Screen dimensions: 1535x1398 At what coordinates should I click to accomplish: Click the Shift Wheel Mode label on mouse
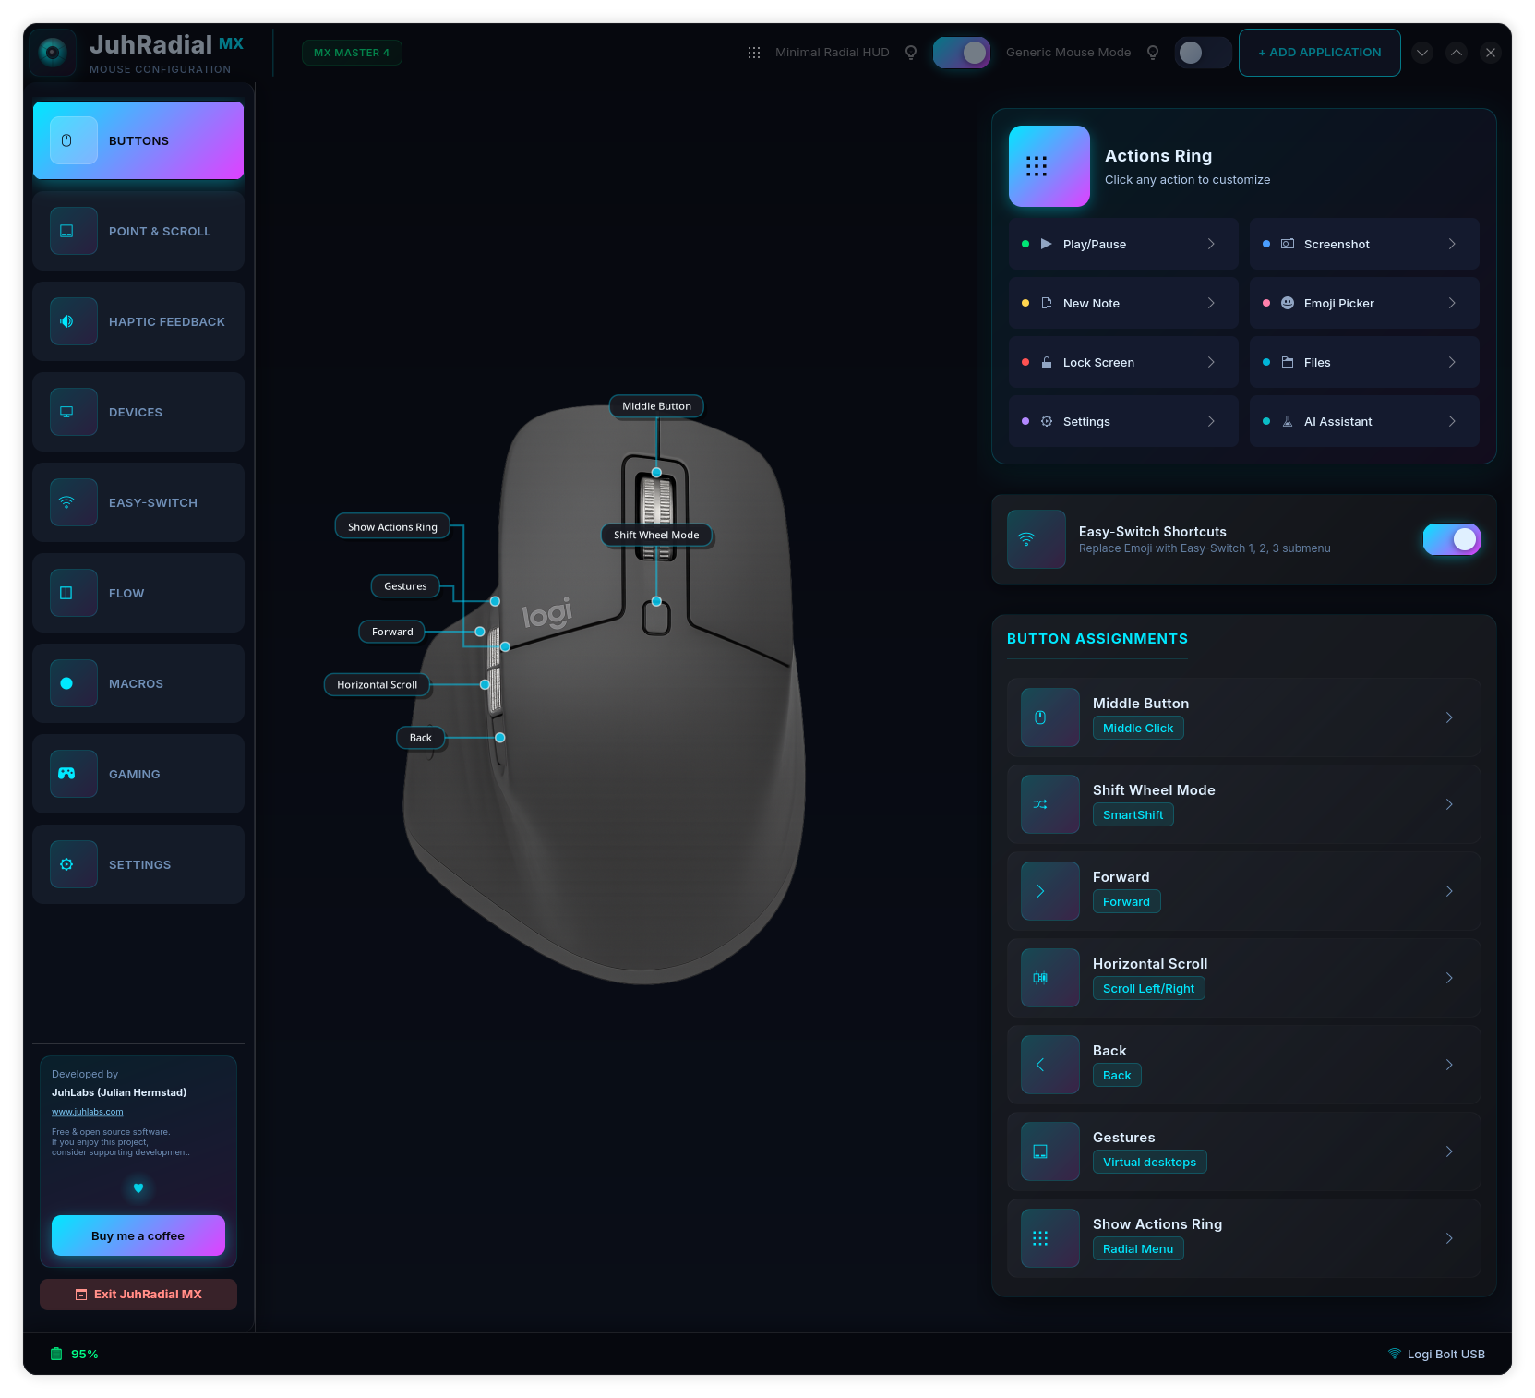656,535
